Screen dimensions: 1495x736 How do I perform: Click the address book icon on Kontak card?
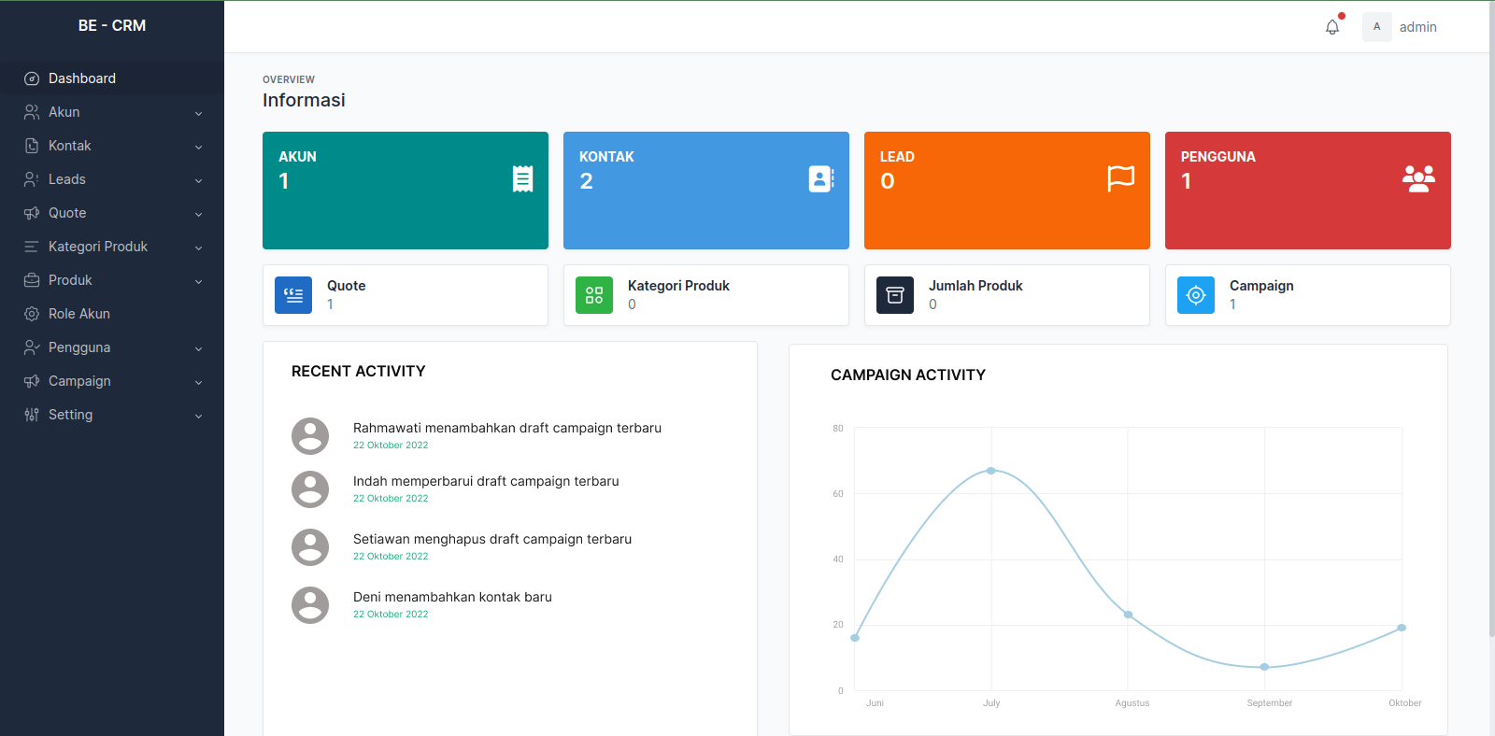pyautogui.click(x=820, y=178)
